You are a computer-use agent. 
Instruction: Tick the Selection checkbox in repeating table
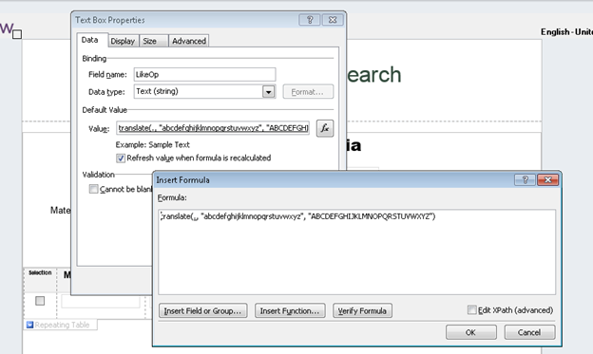pyautogui.click(x=40, y=301)
